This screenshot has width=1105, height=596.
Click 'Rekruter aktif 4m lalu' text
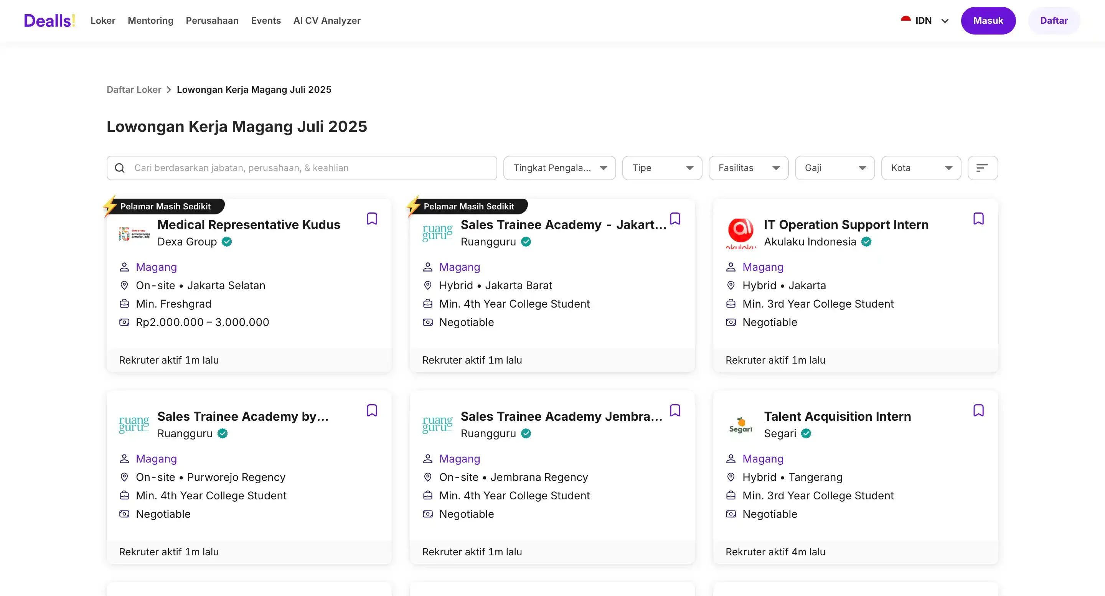point(775,552)
